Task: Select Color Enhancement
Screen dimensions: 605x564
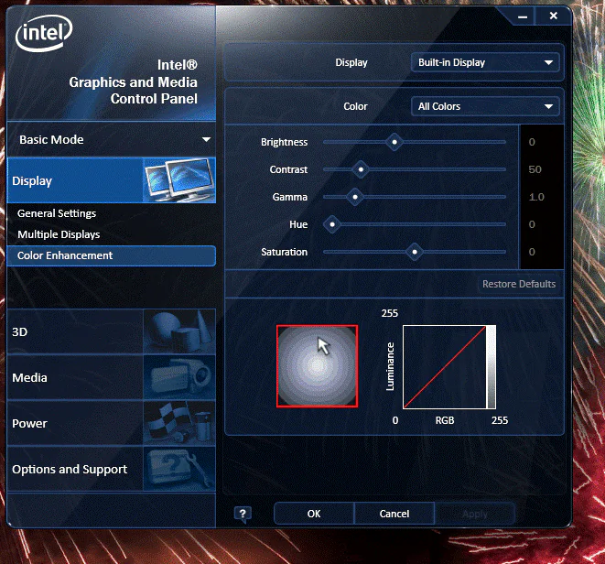Action: tap(112, 255)
